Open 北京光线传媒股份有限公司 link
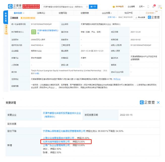 click(56, 141)
